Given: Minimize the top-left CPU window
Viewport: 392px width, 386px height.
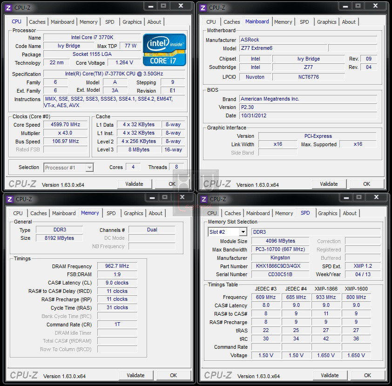Looking at the screenshot, I should (x=151, y=6).
